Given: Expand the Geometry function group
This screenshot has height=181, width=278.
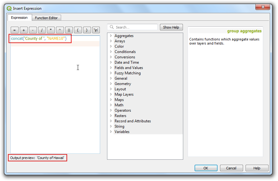Looking at the screenshot, I should coord(111,84).
